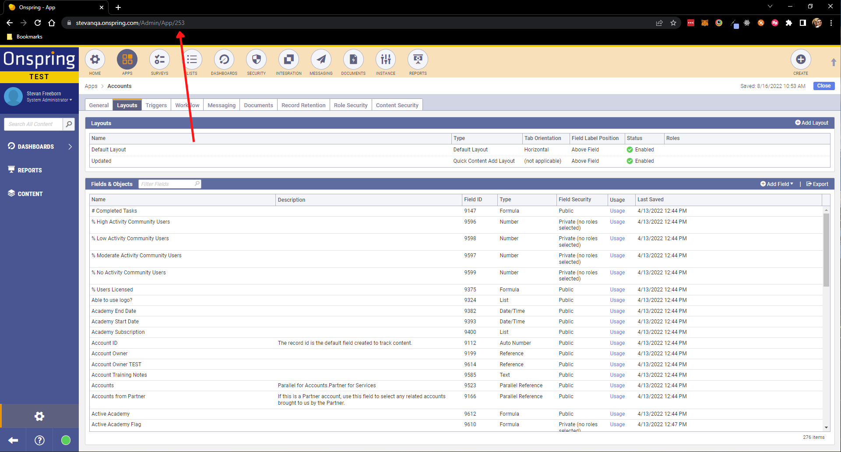841x452 pixels.
Task: Open the Default Layout row
Action: [x=460, y=150]
